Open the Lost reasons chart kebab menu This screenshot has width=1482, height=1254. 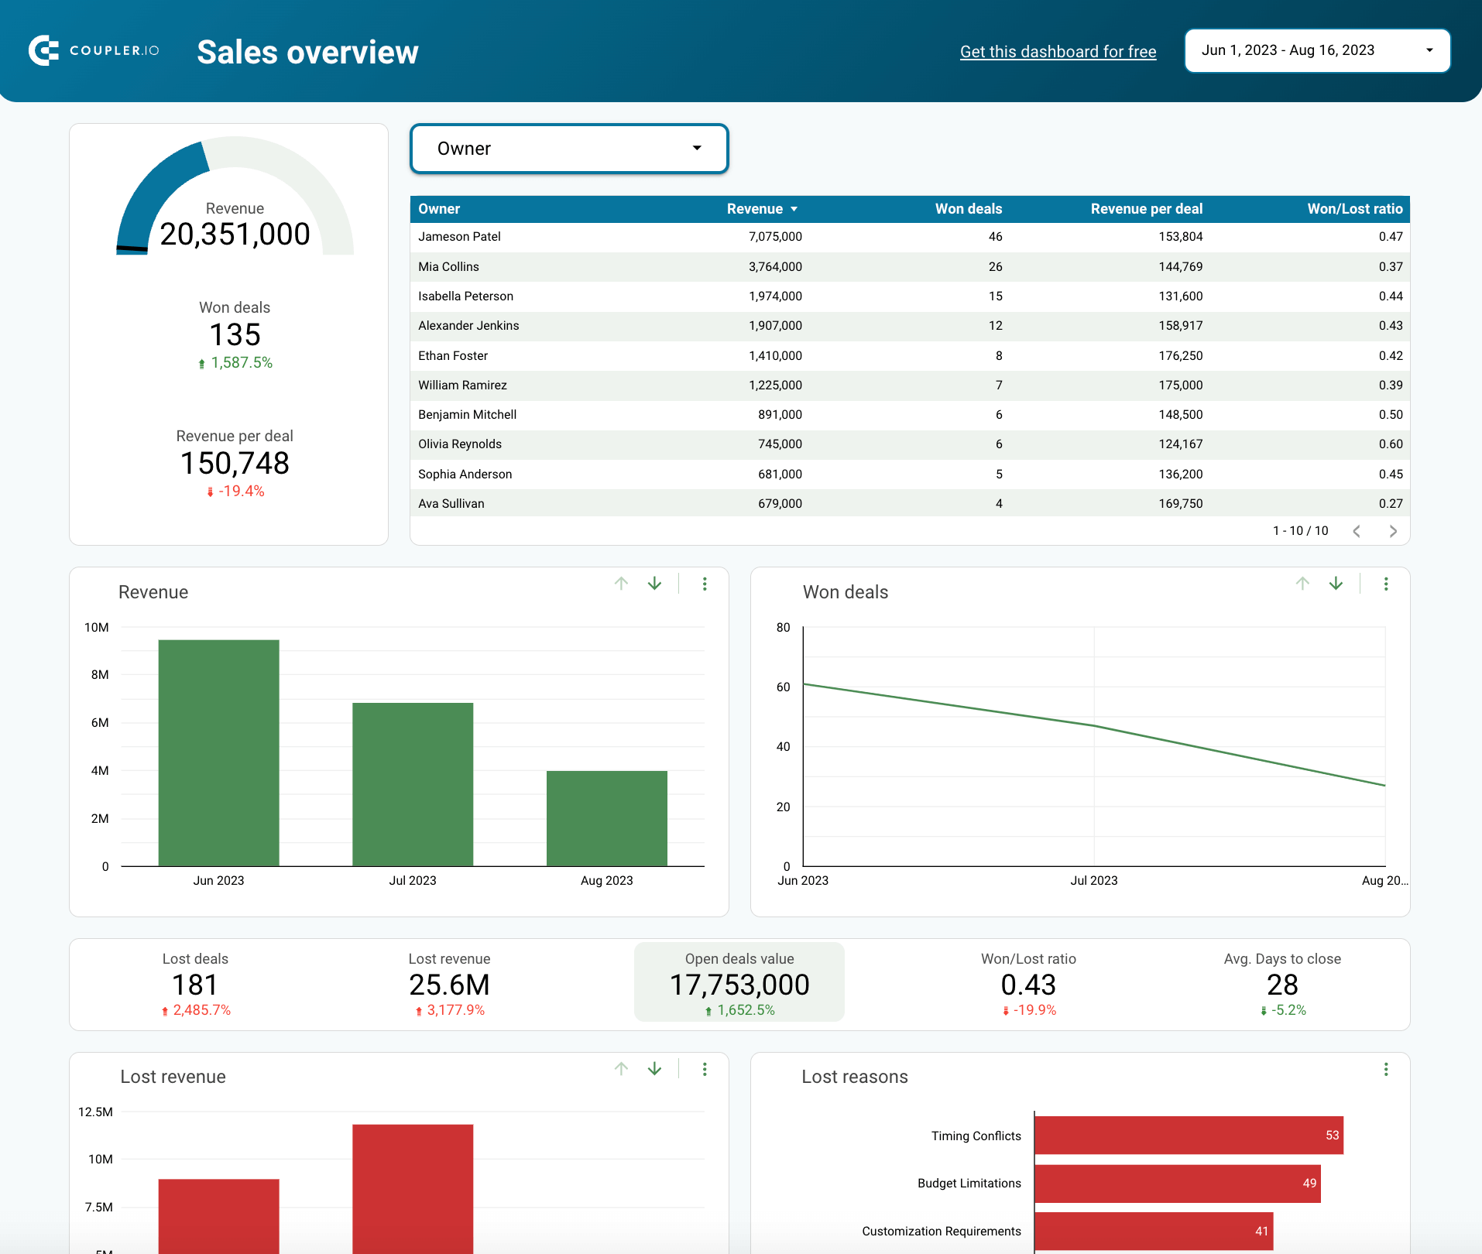point(1386,1069)
